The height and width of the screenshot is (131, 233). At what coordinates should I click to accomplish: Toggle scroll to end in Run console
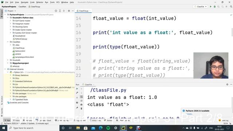82,101
